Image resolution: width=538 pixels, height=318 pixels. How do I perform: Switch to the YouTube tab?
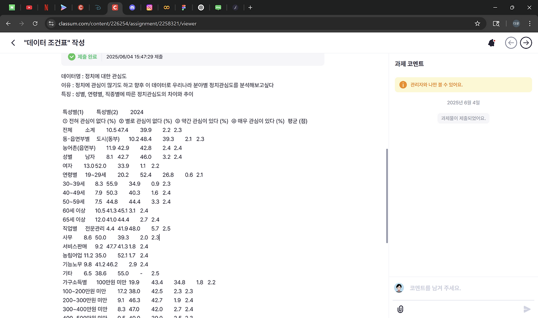(29, 8)
